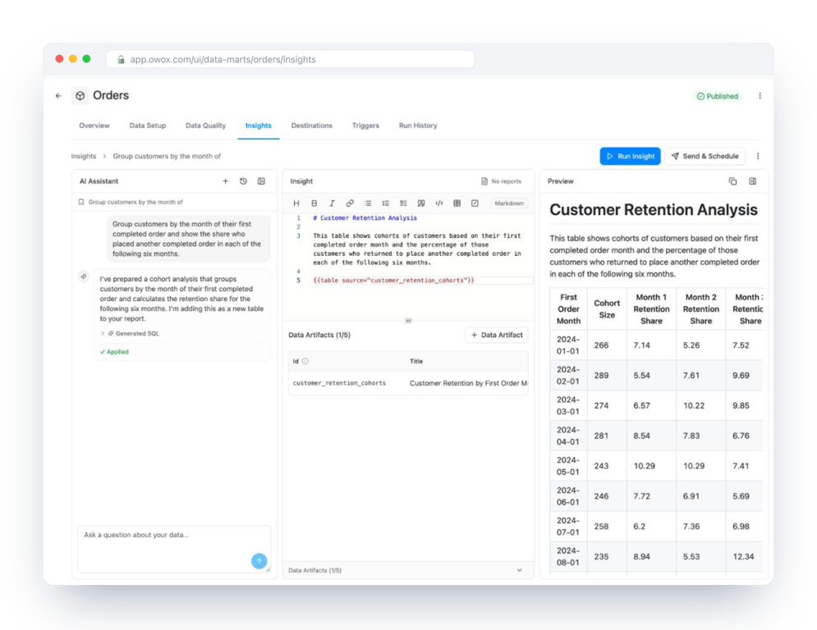This screenshot has width=817, height=630.
Task: Add a new Data Artifact
Action: pos(497,335)
